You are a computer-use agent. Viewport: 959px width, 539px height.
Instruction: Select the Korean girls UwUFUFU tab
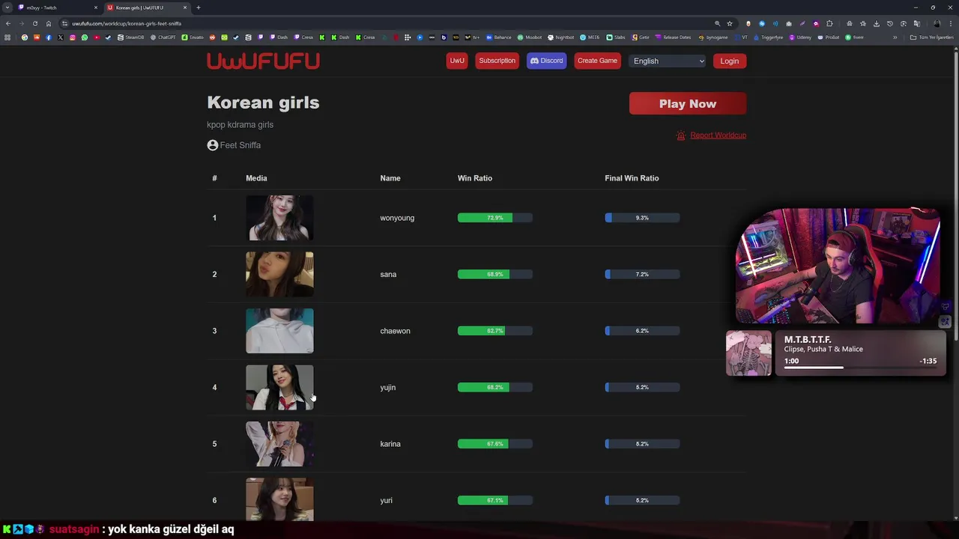146,7
